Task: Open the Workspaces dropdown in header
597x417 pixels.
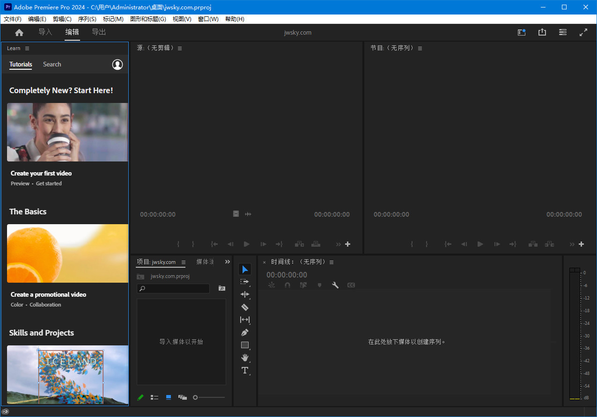Action: (563, 32)
